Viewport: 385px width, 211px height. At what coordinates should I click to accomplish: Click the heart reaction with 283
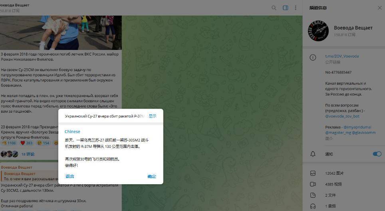coord(26,143)
